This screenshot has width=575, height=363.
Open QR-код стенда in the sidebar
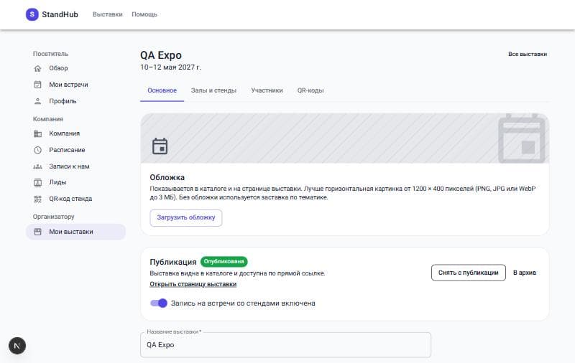75,199
